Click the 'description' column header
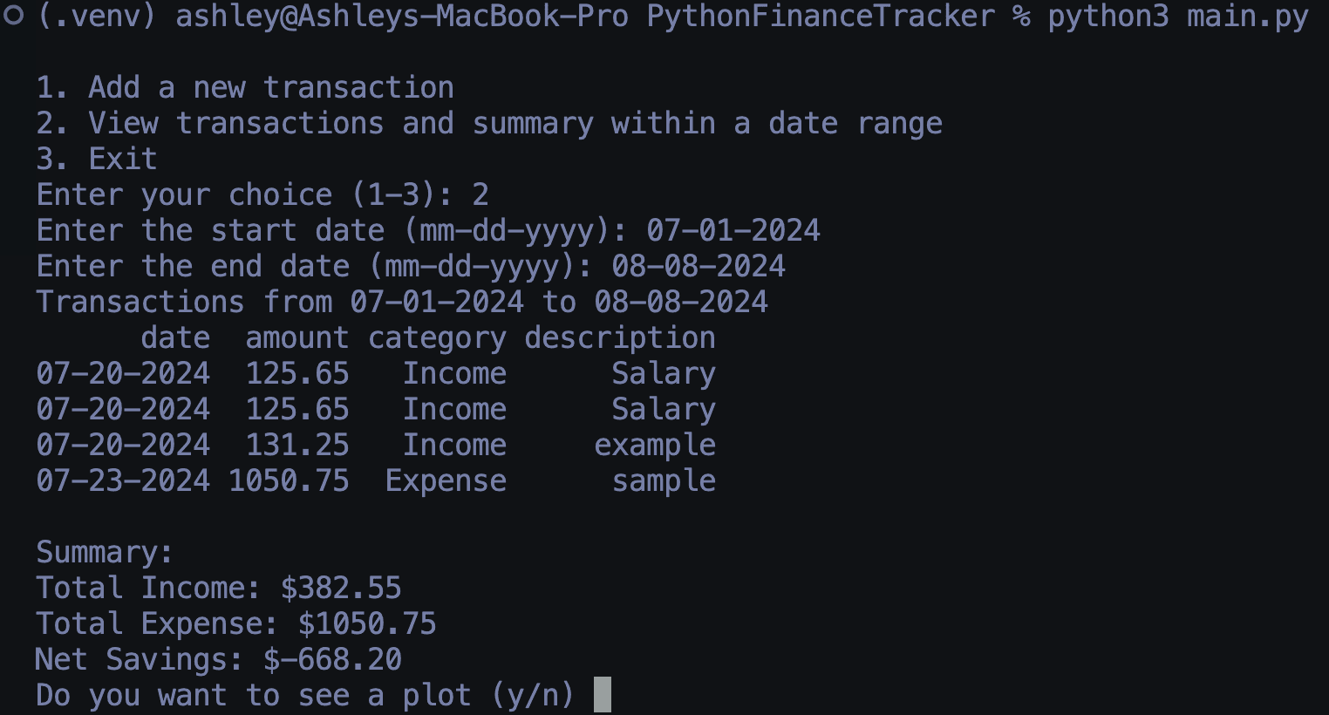This screenshot has width=1329, height=715. coord(620,339)
